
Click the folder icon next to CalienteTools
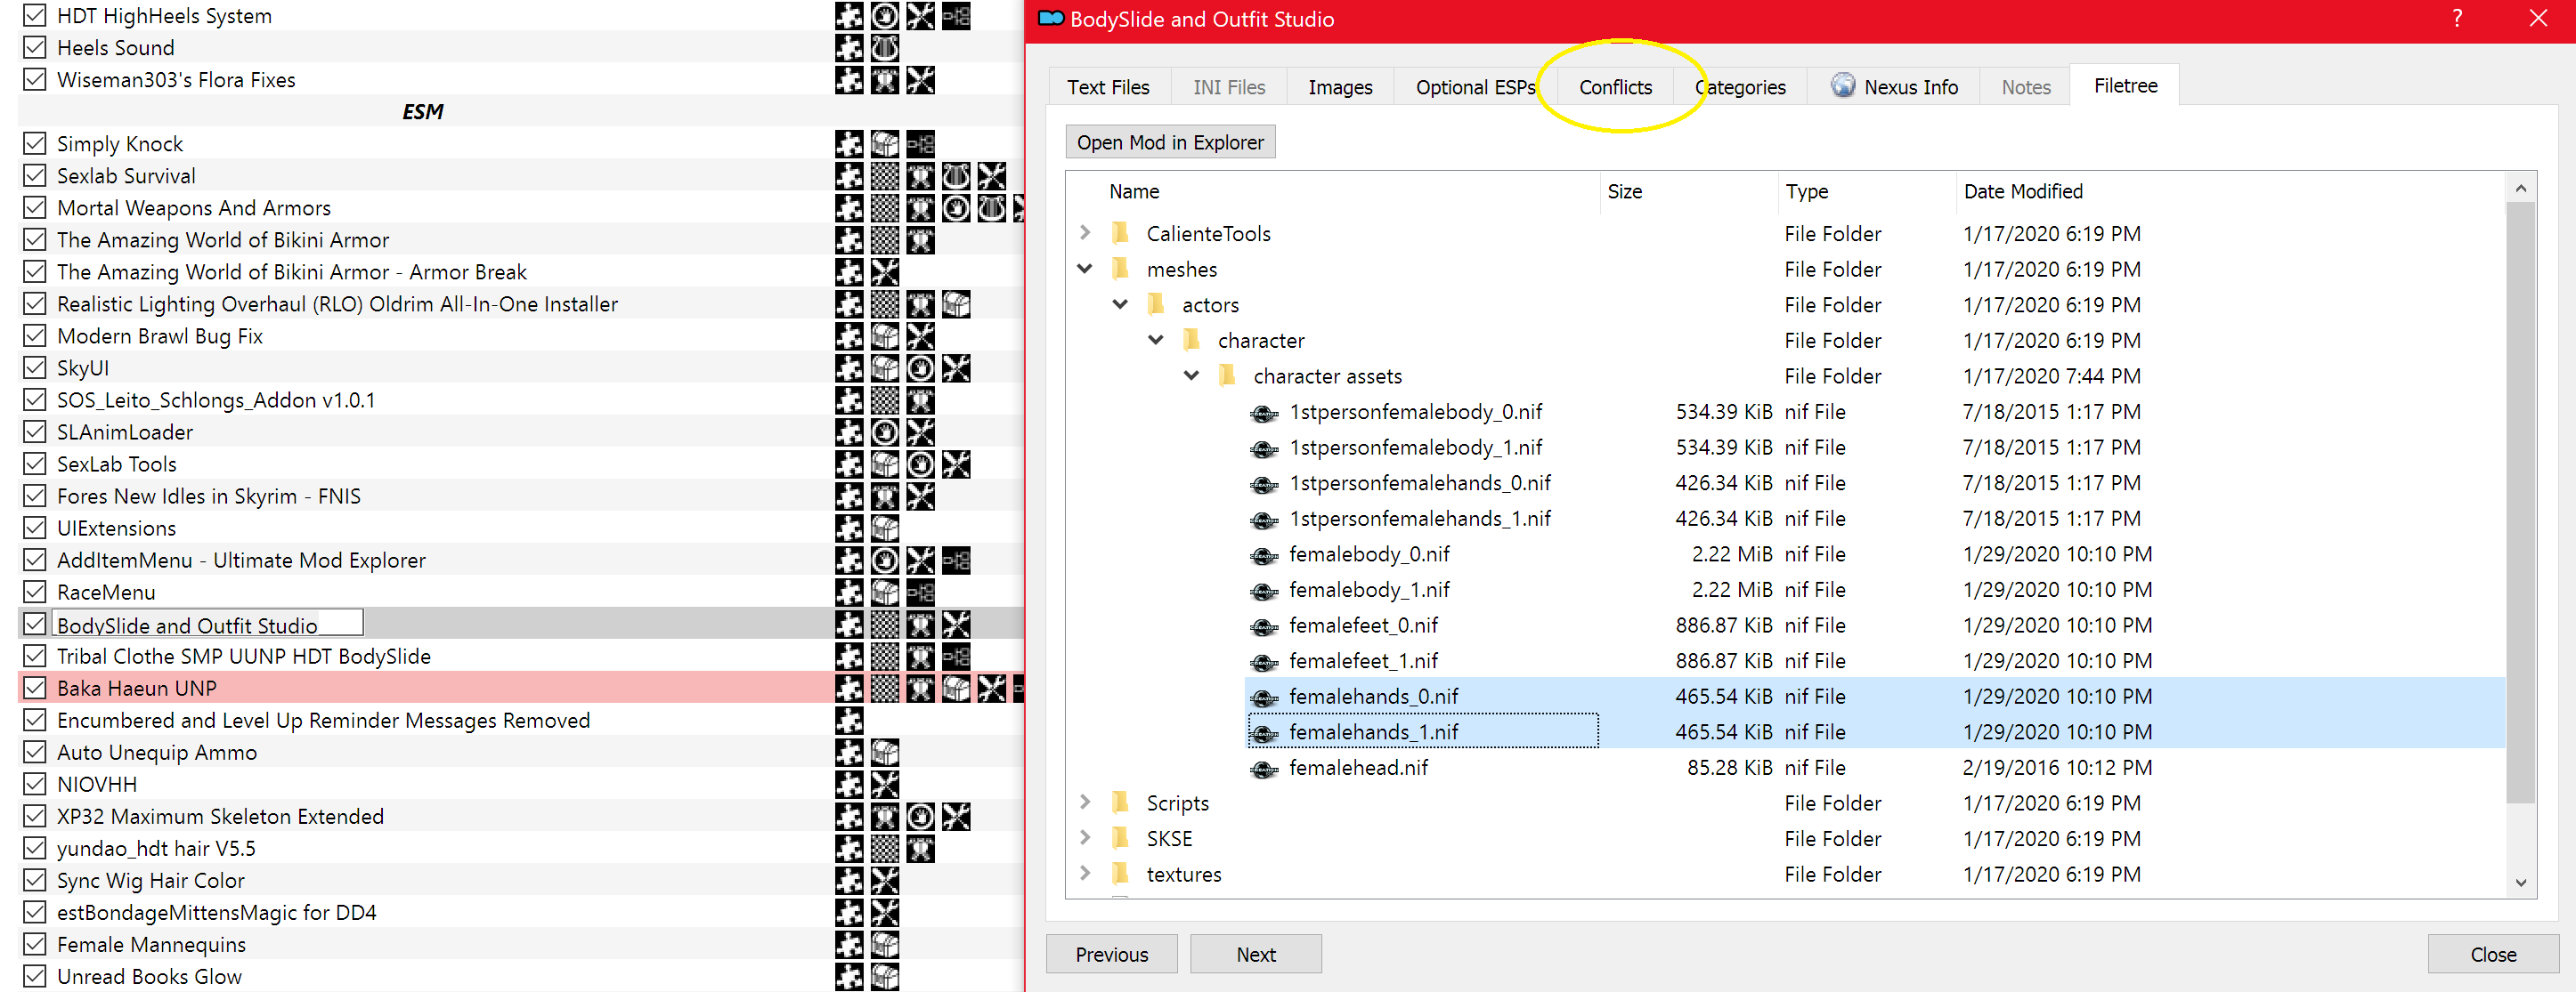1121,233
